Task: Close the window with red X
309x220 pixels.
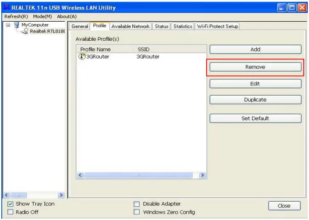Action: (x=302, y=8)
